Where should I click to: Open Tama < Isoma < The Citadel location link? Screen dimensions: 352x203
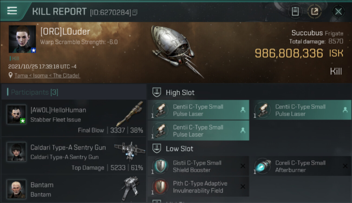(x=47, y=76)
